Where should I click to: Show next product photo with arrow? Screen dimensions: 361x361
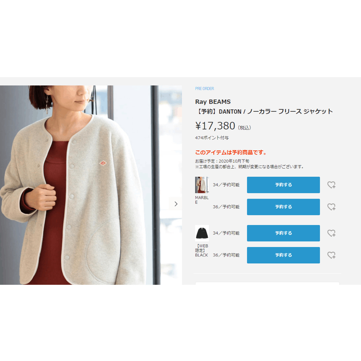[x=176, y=204]
